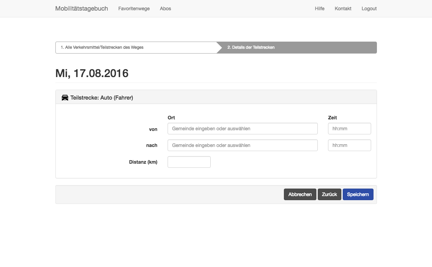Click the 'nach' Ort municipality input
Screen dimensions: 432x267
242,145
